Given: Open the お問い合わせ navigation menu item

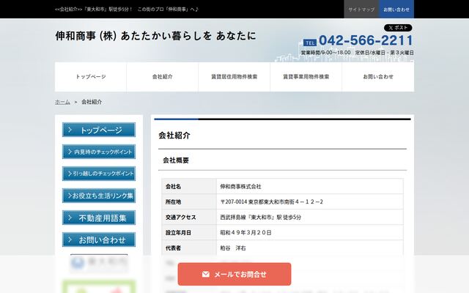Looking at the screenshot, I should point(378,77).
